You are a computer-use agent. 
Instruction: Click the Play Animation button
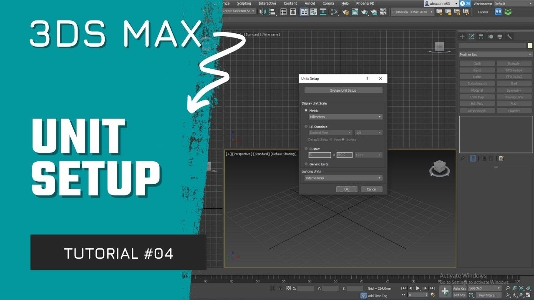coord(418,288)
